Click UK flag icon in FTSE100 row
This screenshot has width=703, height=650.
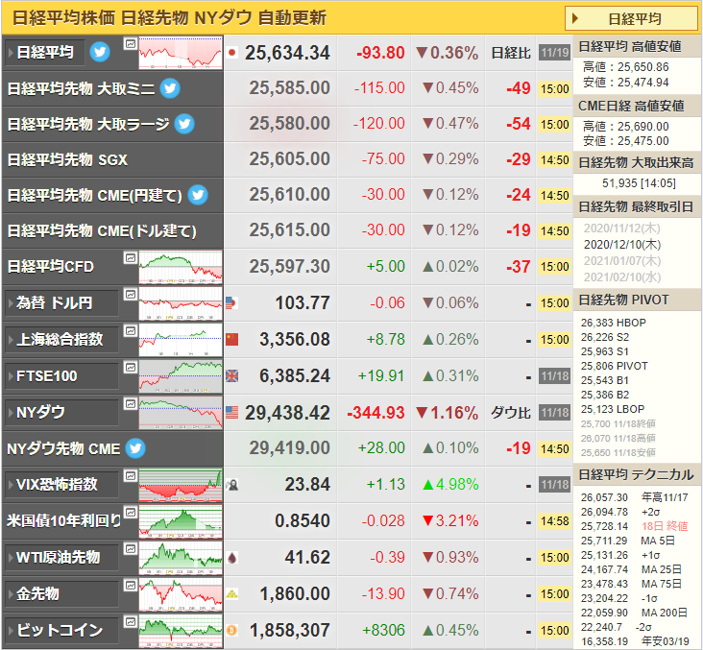point(231,375)
